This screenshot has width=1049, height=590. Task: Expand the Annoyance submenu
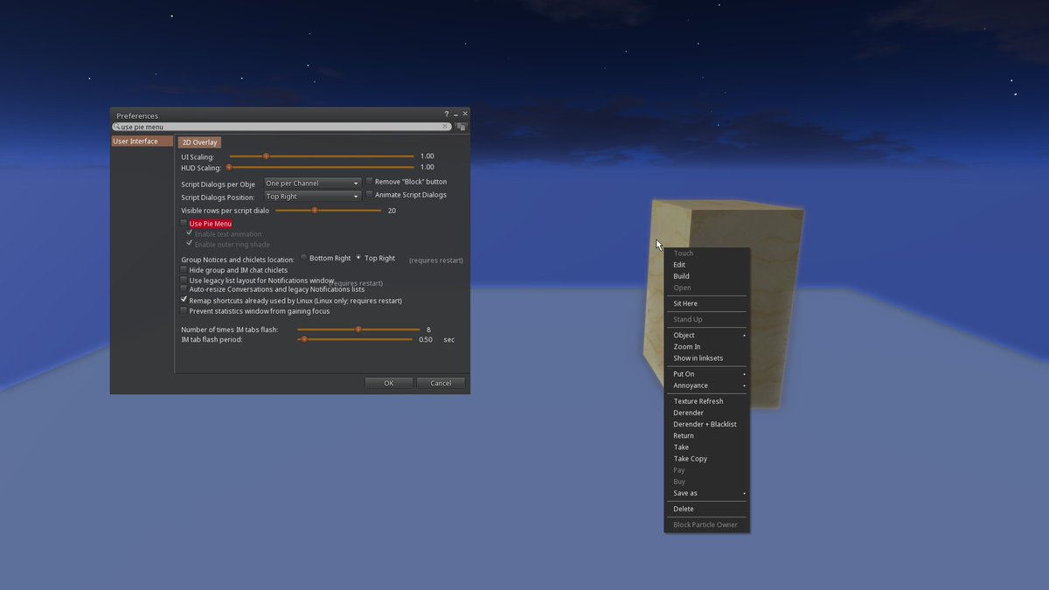706,385
